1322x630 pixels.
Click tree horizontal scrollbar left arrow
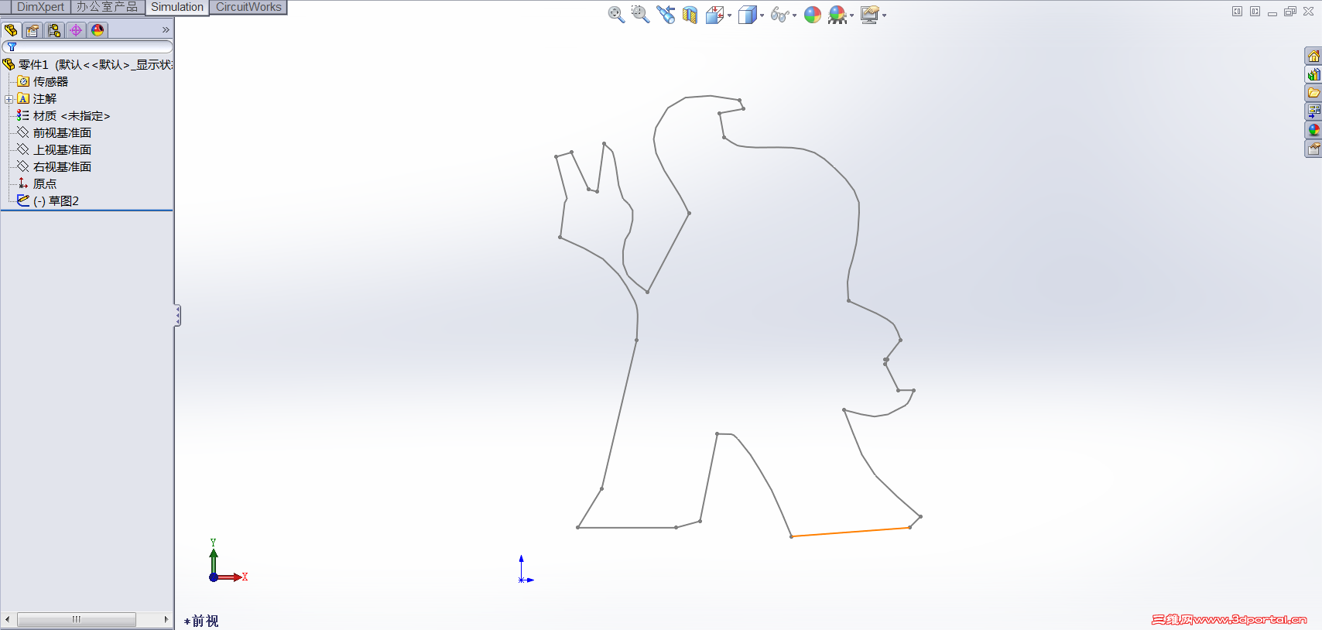[8, 619]
